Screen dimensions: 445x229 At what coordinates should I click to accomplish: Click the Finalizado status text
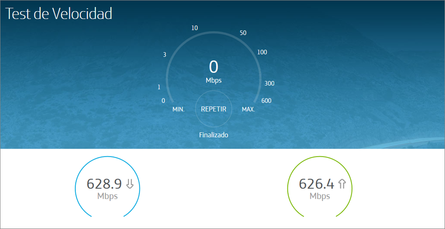pos(214,135)
